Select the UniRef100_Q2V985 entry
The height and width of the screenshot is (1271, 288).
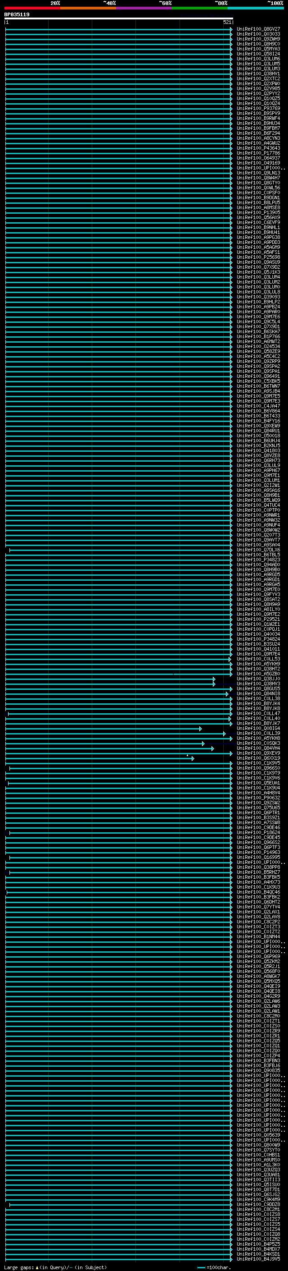coord(258,88)
